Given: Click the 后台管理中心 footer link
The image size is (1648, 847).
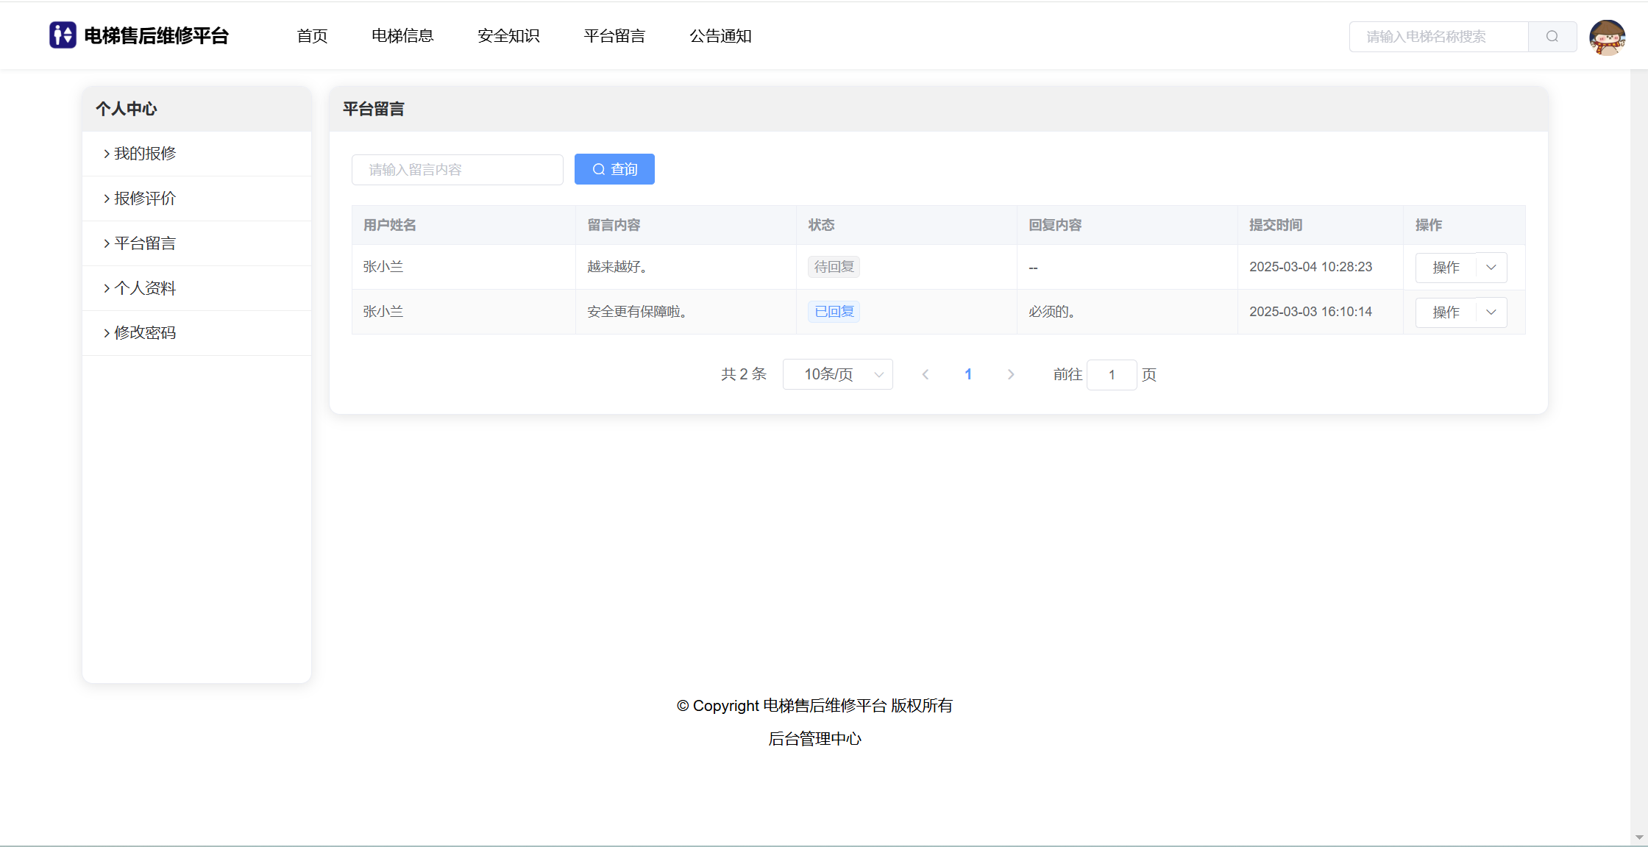Looking at the screenshot, I should [x=814, y=739].
